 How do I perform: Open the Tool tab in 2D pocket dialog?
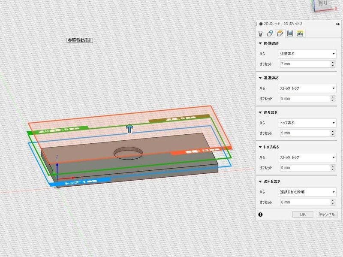click(x=260, y=33)
